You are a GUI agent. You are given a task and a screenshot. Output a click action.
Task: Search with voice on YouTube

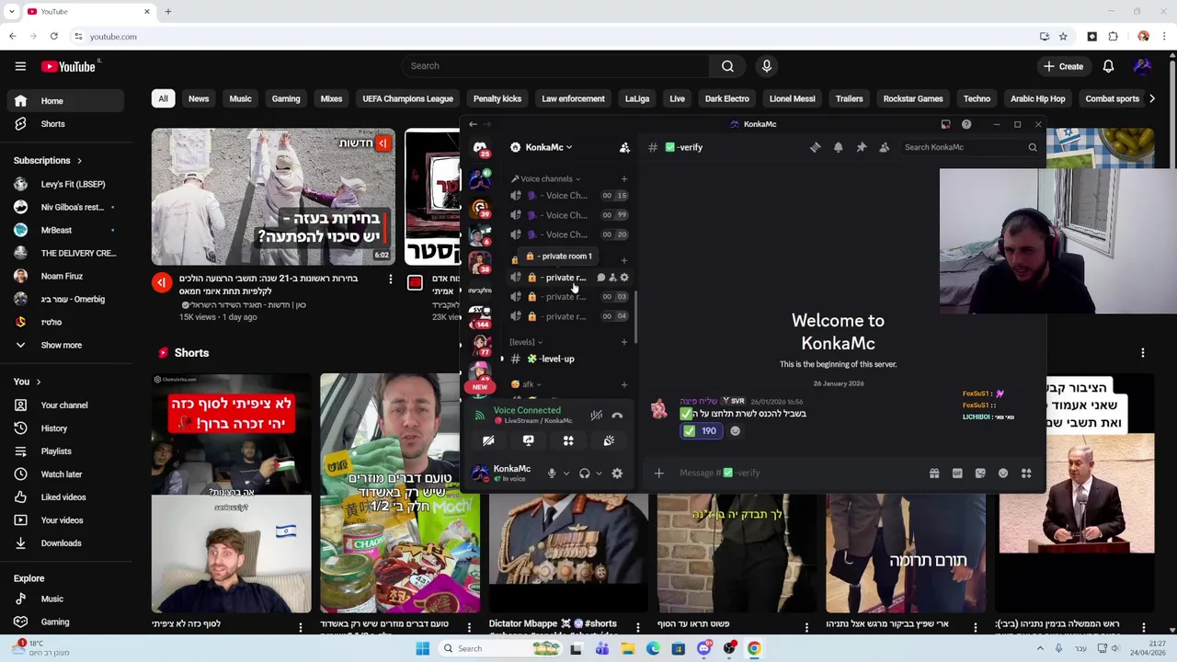click(x=766, y=66)
